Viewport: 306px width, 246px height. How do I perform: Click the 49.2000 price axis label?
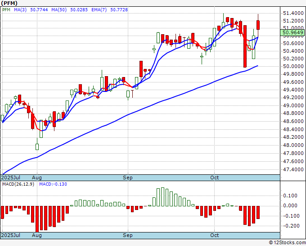pyautogui.click(x=293, y=97)
